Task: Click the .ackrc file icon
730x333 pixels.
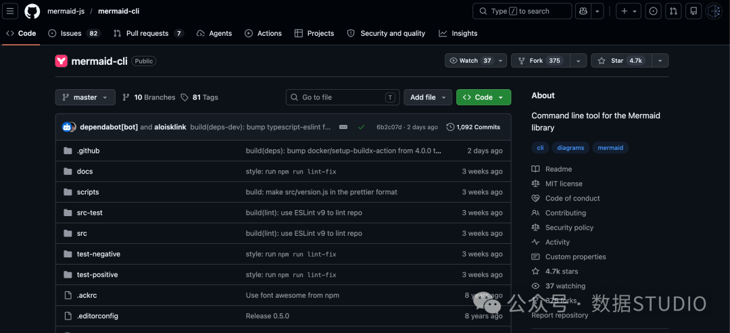Action: coord(68,295)
